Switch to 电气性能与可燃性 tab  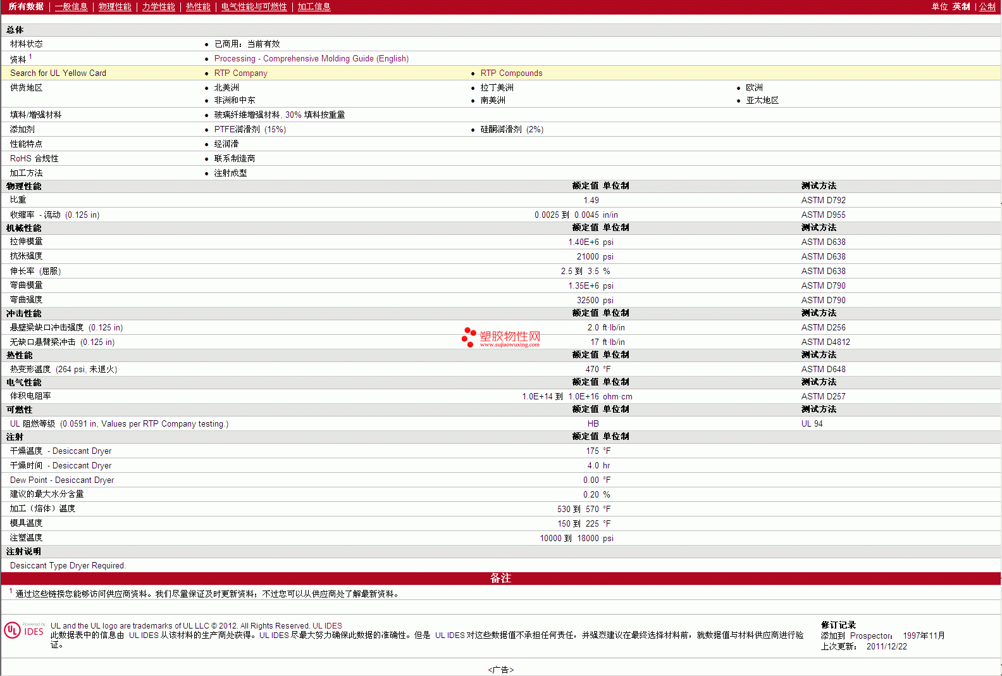(x=254, y=6)
